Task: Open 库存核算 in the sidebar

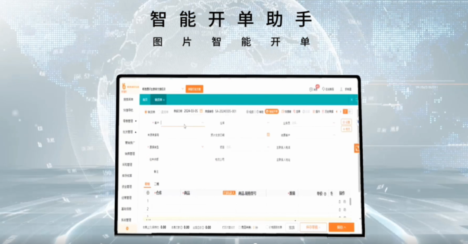Action: click(x=127, y=176)
